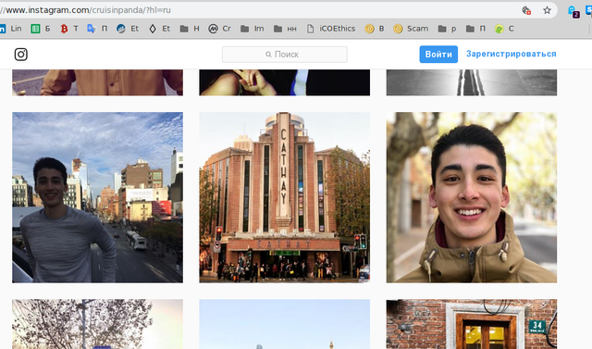Image resolution: width=592 pixels, height=349 pixels.
Task: Bookmark this page with the star icon
Action: (547, 10)
